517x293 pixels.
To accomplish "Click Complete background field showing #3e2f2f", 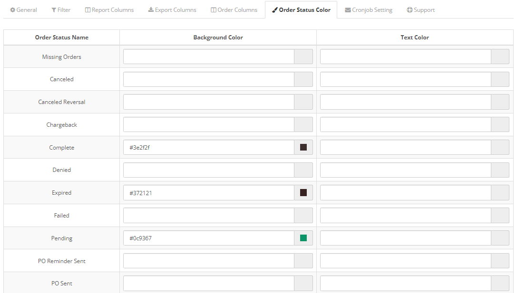I will tap(209, 147).
